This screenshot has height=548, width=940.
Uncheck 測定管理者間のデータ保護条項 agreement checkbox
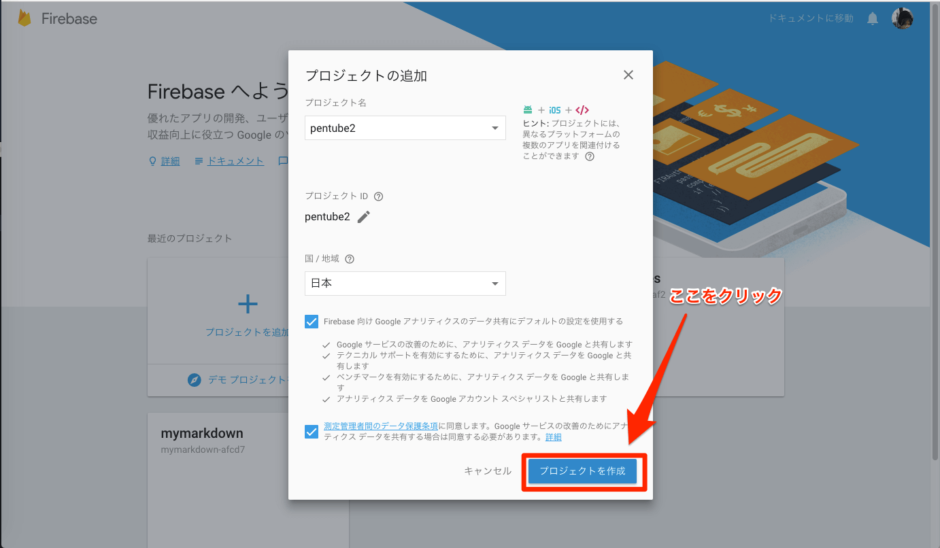coord(312,431)
